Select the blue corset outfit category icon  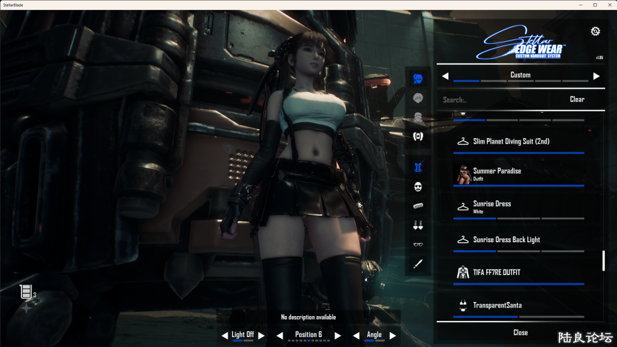[418, 168]
